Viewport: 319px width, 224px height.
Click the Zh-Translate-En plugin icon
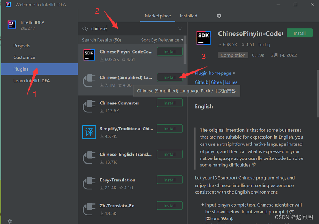click(x=89, y=209)
